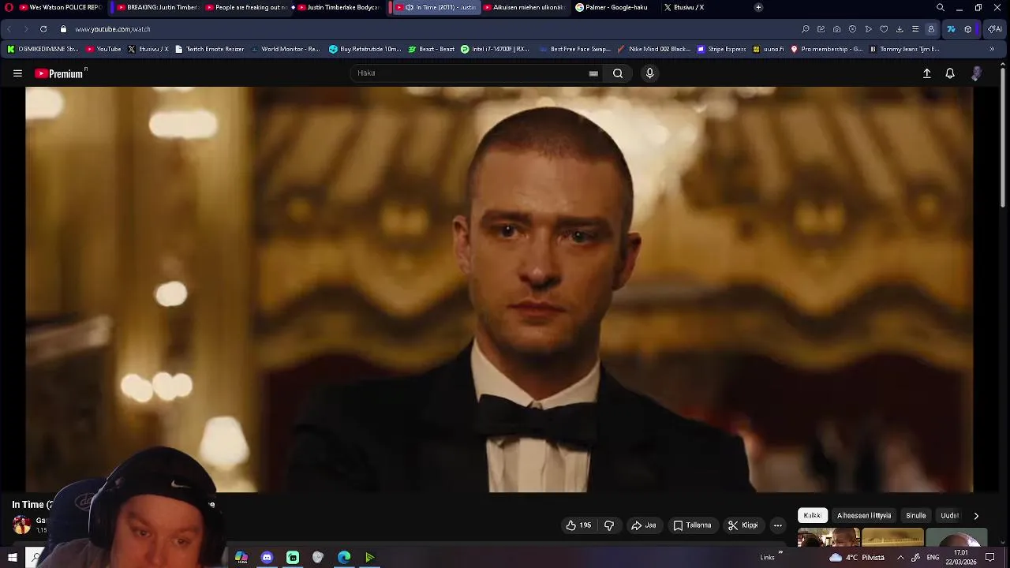Viewport: 1010px width, 568px height.
Task: Open the 4°C Pilvistä weather widget
Action: [x=858, y=558]
